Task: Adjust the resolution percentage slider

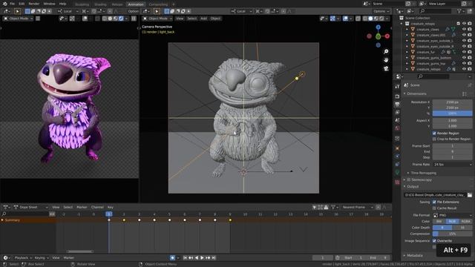Action: click(452, 113)
